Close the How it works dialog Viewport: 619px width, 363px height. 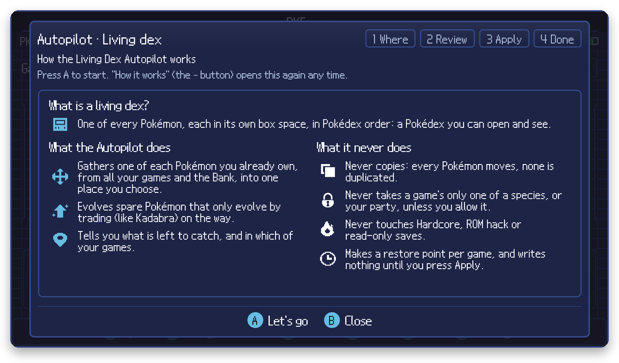348,321
